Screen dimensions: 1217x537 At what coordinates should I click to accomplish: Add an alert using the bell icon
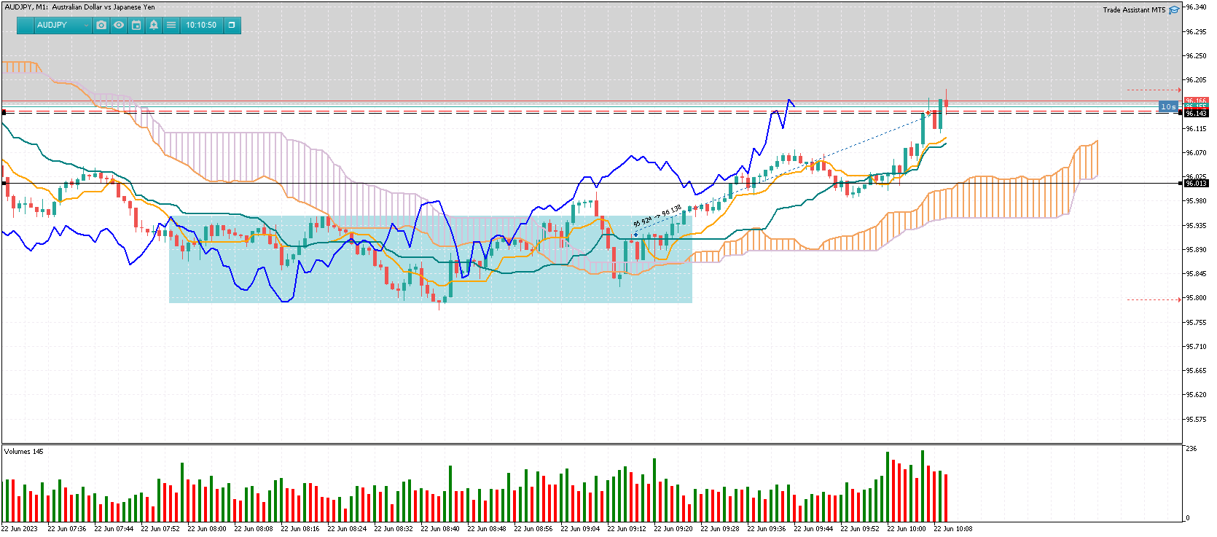point(154,25)
